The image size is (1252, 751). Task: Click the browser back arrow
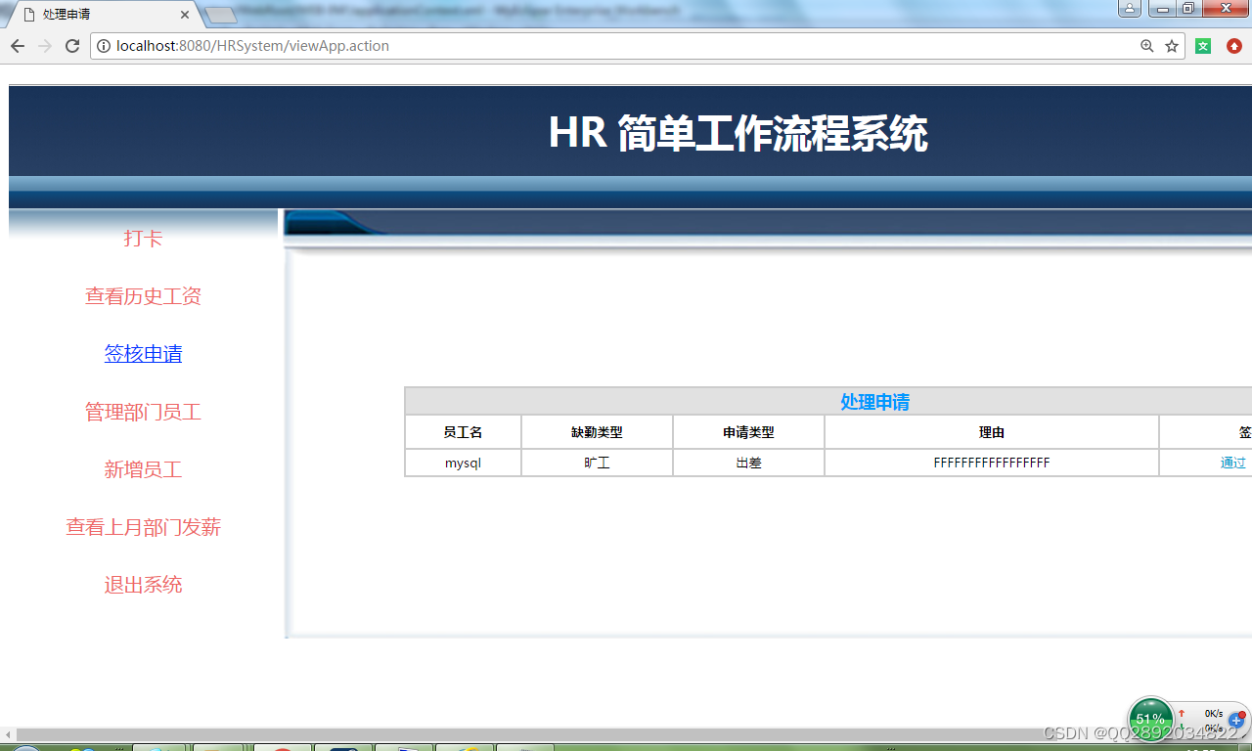point(17,45)
